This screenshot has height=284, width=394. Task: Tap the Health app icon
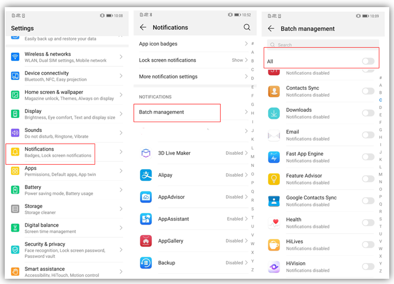pyautogui.click(x=274, y=223)
